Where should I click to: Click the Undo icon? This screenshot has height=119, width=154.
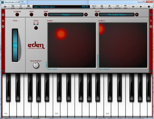coord(125,6)
